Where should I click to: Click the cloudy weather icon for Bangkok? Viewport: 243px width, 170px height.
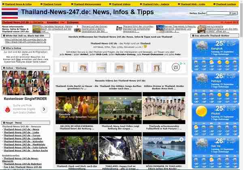[x=201, y=46]
